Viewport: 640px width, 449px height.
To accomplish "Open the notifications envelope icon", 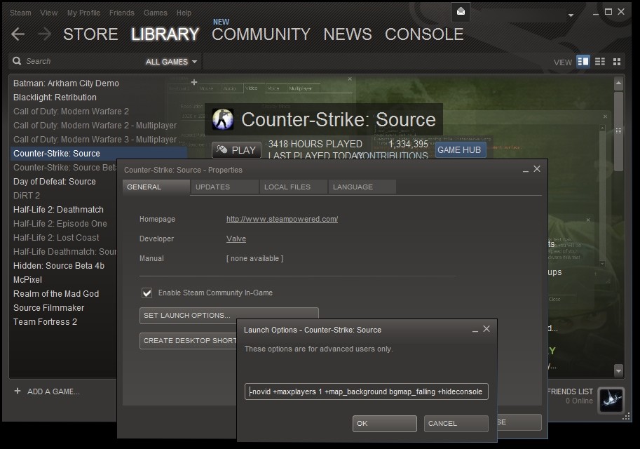I will (x=460, y=11).
